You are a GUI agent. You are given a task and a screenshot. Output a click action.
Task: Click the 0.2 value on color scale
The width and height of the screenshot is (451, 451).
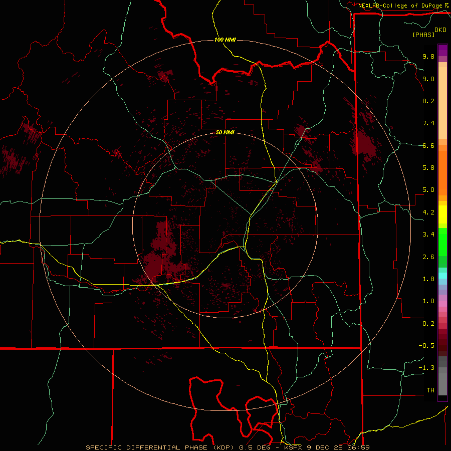(428, 324)
